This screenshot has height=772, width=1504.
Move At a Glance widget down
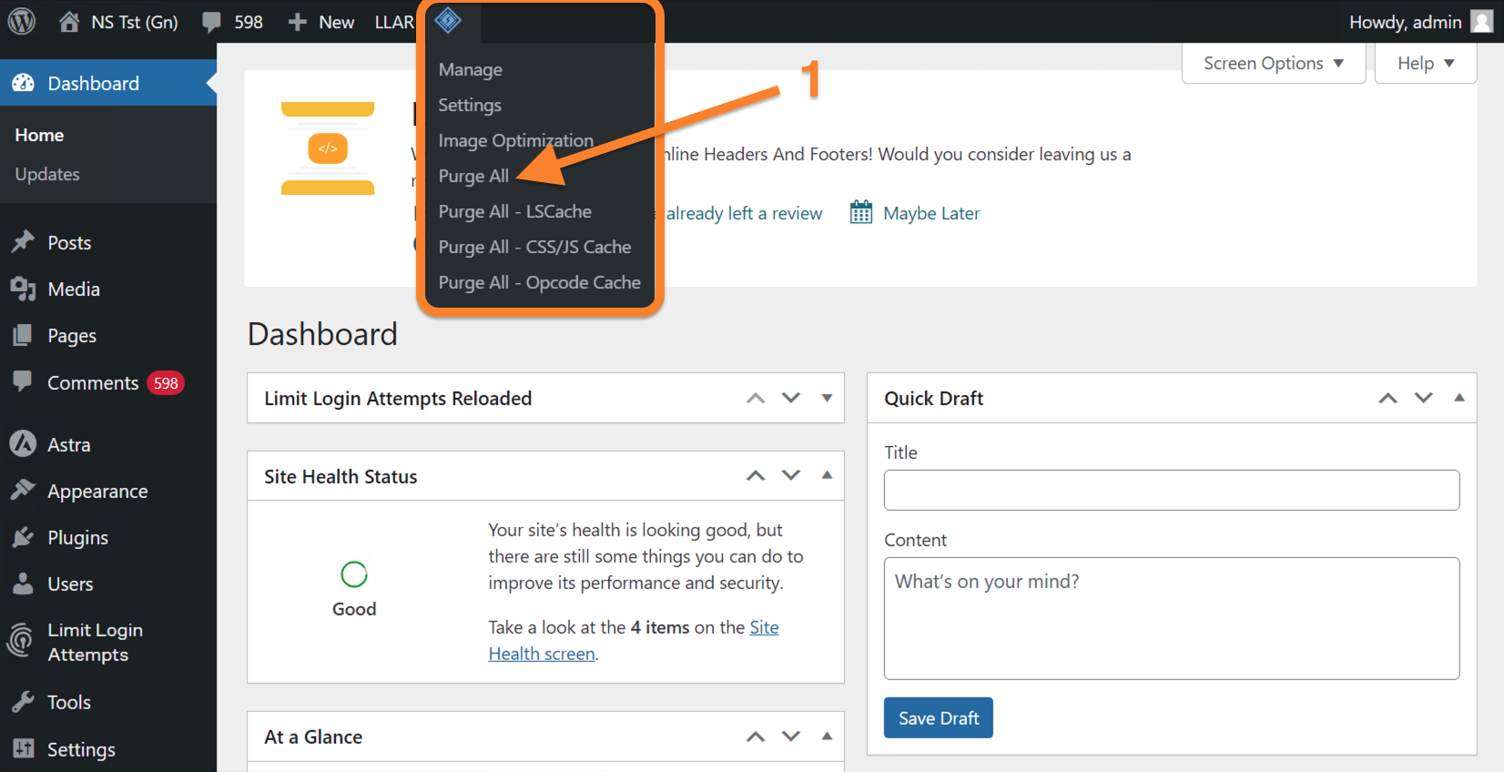(x=791, y=736)
